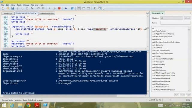Open the File menu
192x108 pixels.
click(x=3, y=5)
